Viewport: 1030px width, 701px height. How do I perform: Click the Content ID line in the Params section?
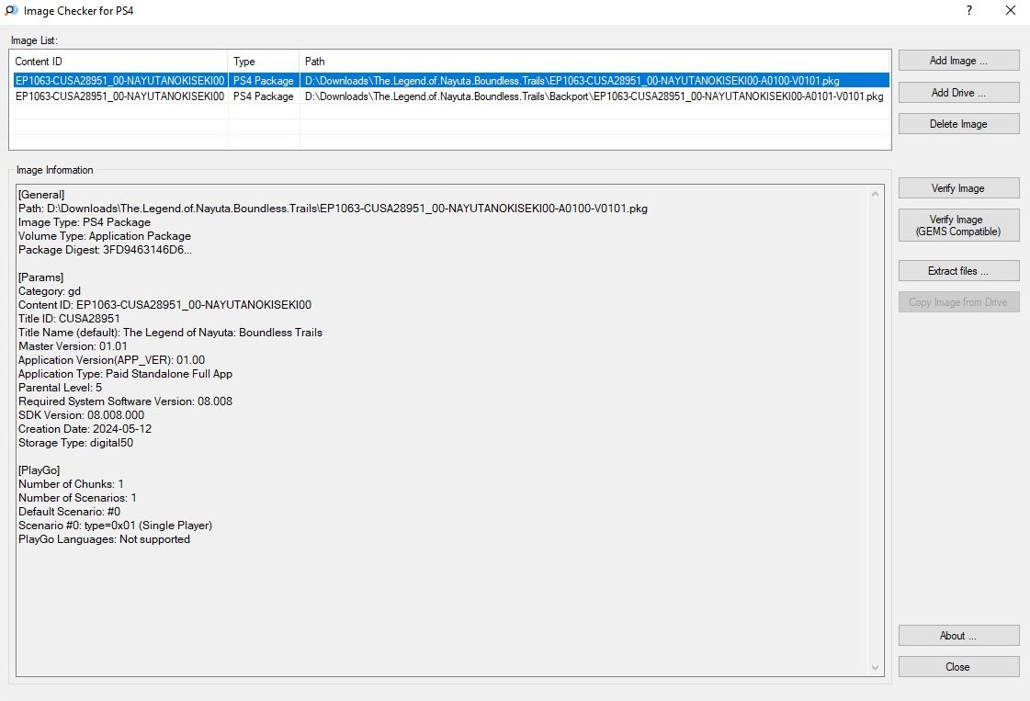pyautogui.click(x=164, y=305)
